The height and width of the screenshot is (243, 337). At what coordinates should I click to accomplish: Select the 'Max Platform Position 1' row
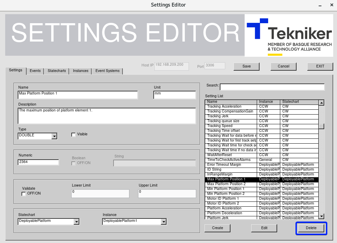point(262,179)
